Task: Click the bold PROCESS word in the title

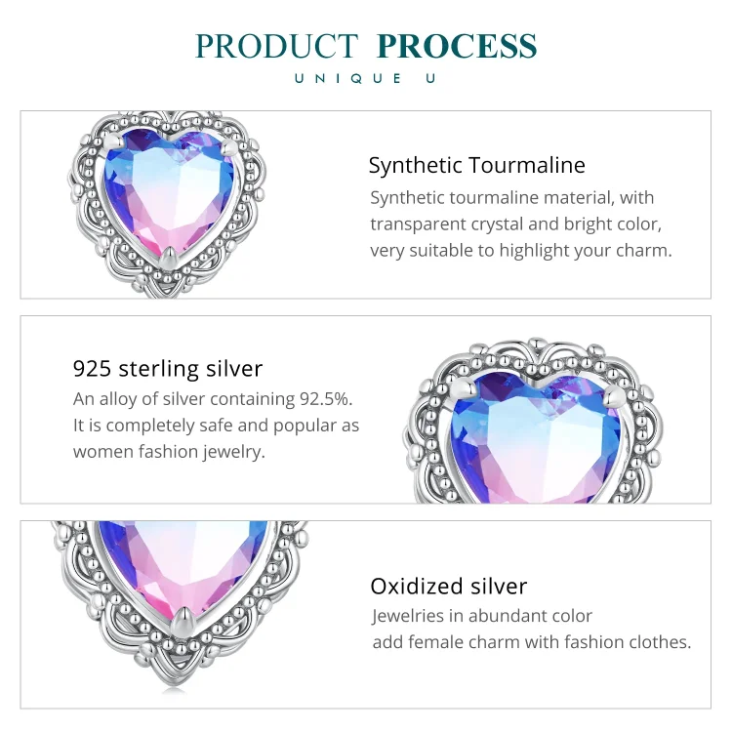Action: pyautogui.click(x=457, y=46)
